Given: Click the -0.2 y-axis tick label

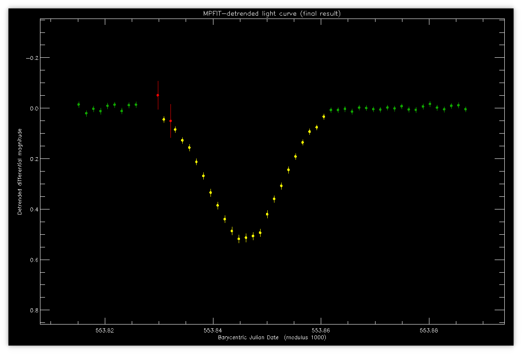Looking at the screenshot, I should coord(32,58).
